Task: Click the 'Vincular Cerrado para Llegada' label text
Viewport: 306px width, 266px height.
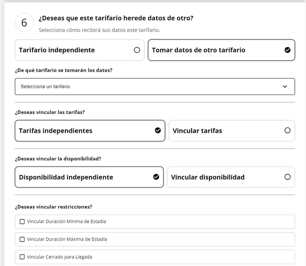Action: [x=59, y=257]
